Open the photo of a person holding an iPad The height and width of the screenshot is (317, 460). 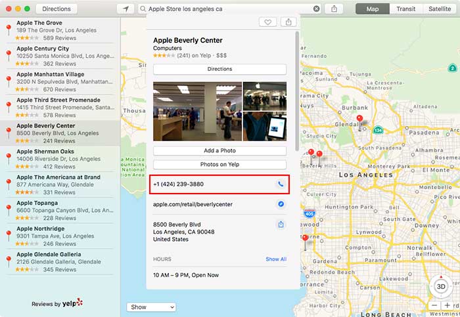265,126
